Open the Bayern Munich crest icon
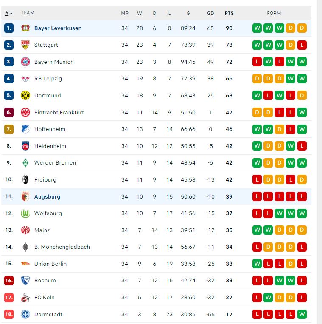This screenshot has width=322, height=324. [25, 62]
